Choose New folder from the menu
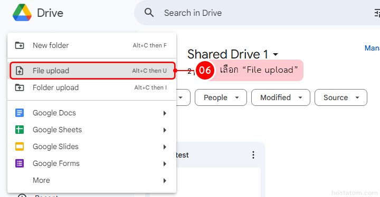Screen dimensions: 380x197 point(92,45)
